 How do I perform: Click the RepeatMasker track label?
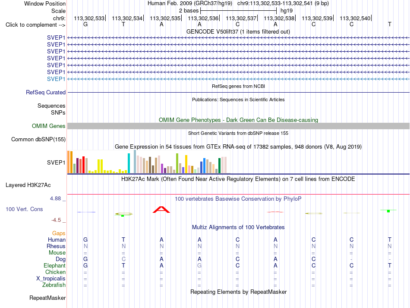pyautogui.click(x=47, y=298)
